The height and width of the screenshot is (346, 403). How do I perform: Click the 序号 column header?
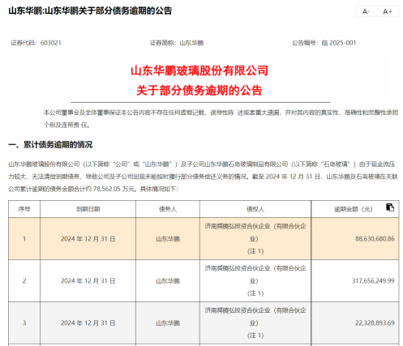click(x=24, y=209)
